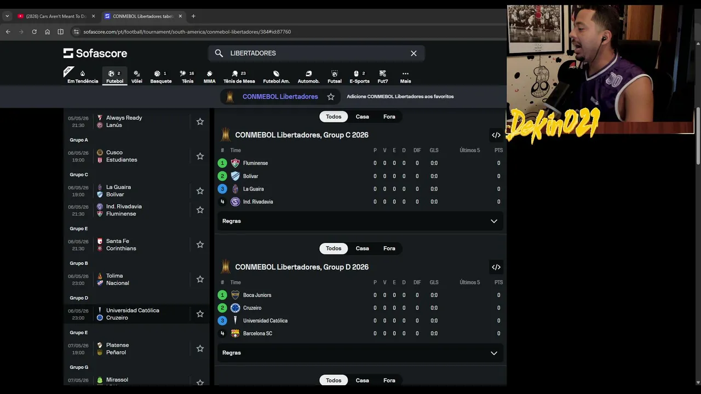Open the Futebol Am. category
The image size is (701, 394).
pyautogui.click(x=276, y=77)
